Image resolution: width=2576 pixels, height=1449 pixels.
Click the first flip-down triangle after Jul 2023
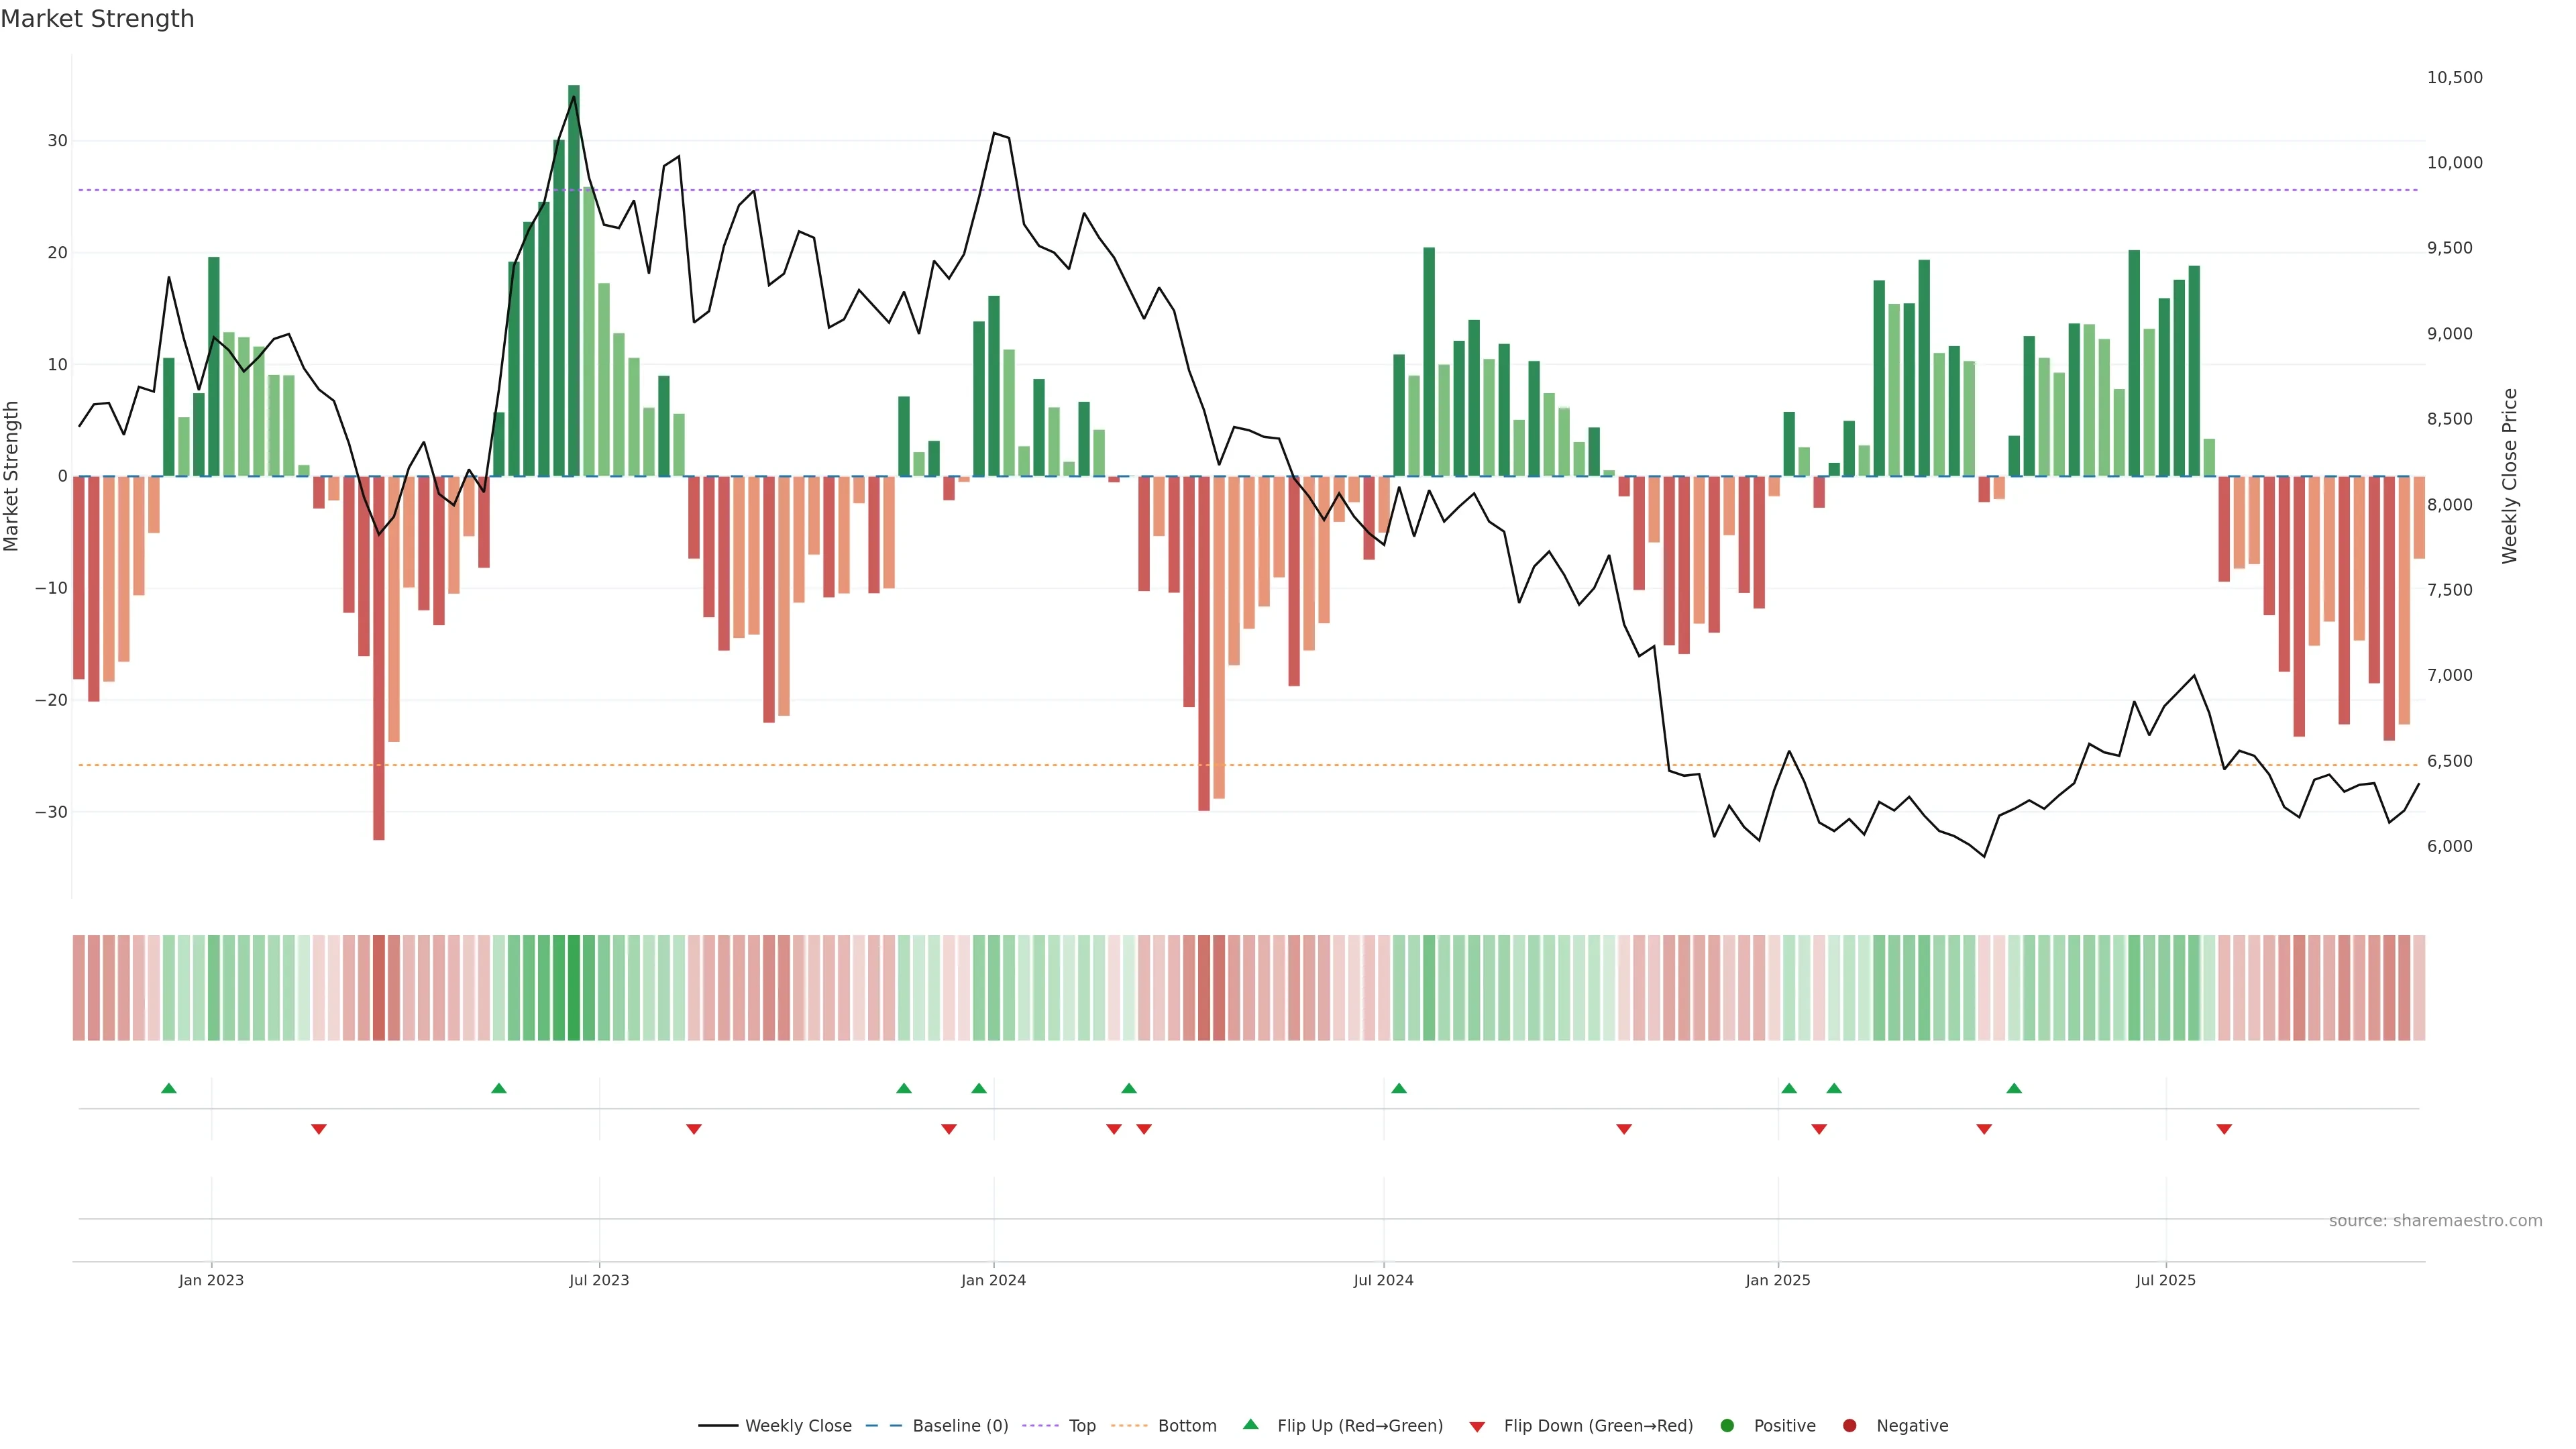point(694,1129)
